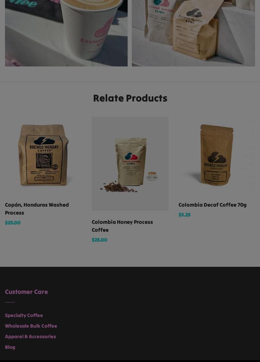260x362 pixels.
Task: Go to Apparel & Accessories page
Action: (30, 337)
